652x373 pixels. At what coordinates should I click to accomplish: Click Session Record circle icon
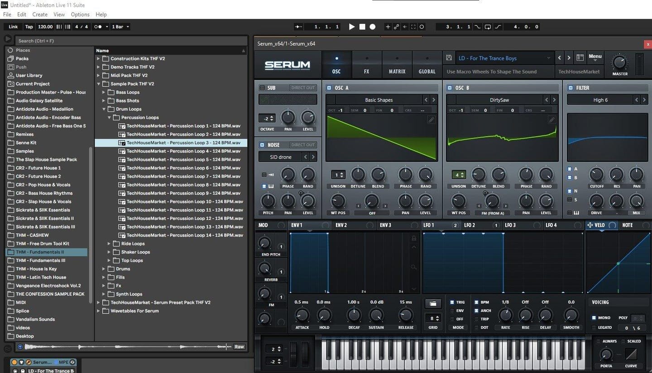click(422, 27)
